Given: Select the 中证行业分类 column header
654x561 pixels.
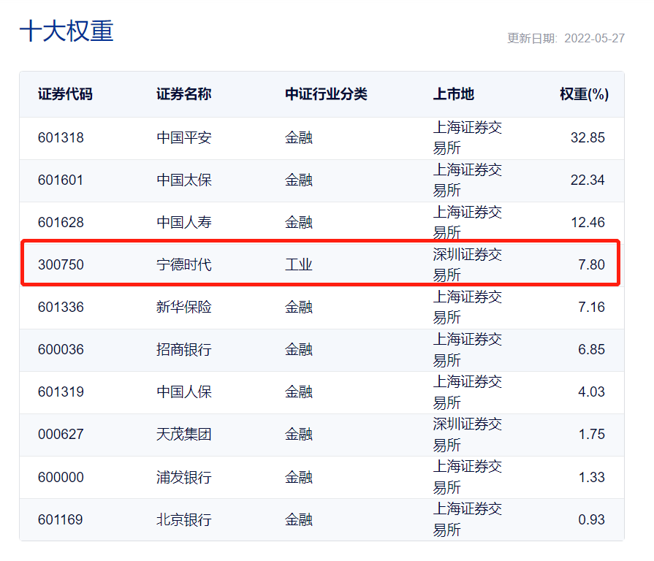Looking at the screenshot, I should click(x=326, y=94).
